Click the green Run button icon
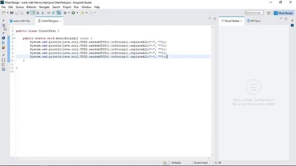Screen dimensions: 296x166 click(73, 13)
